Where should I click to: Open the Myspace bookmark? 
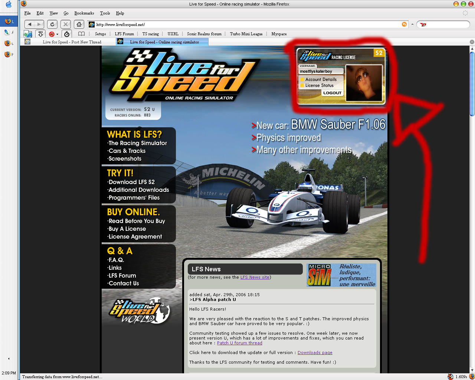[279, 34]
